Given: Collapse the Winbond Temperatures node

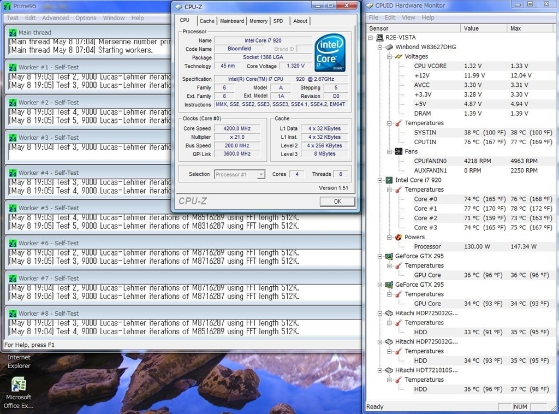Looking at the screenshot, I should pyautogui.click(x=389, y=123).
